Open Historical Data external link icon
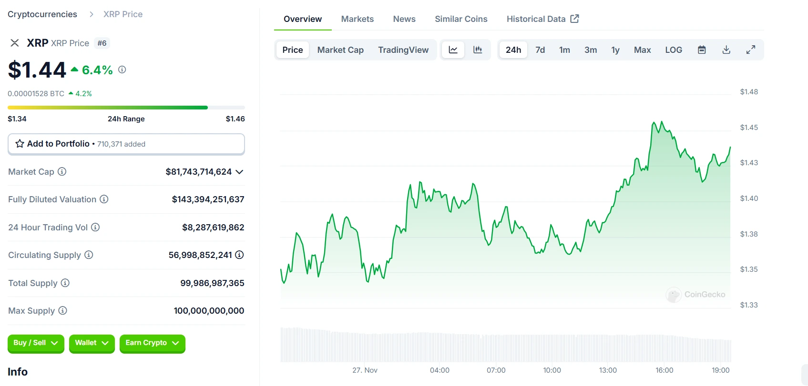The width and height of the screenshot is (808, 386). (x=575, y=19)
